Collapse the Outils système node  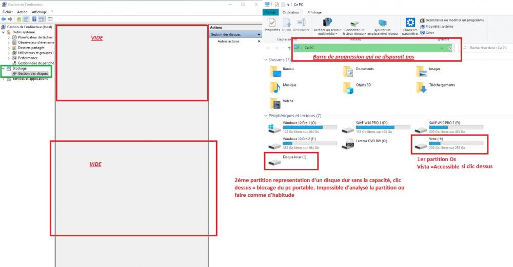pos(4,32)
